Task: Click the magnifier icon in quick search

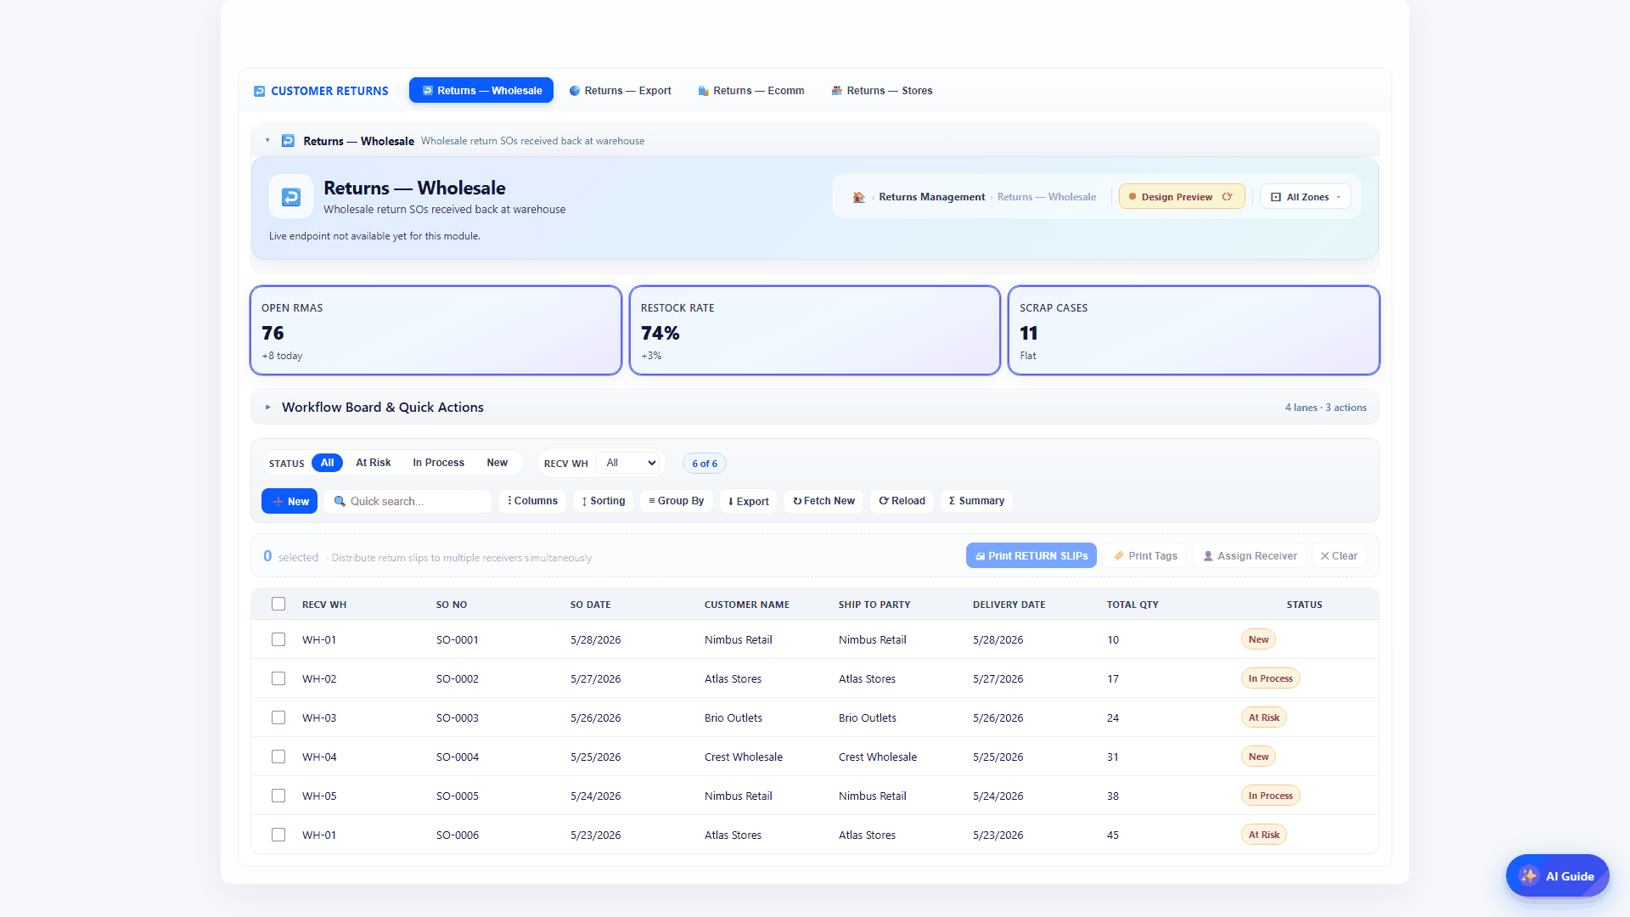Action: pos(340,501)
